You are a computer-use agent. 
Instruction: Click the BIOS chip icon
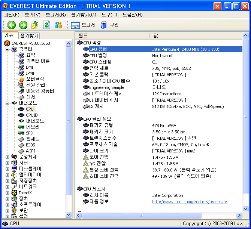[21, 145]
